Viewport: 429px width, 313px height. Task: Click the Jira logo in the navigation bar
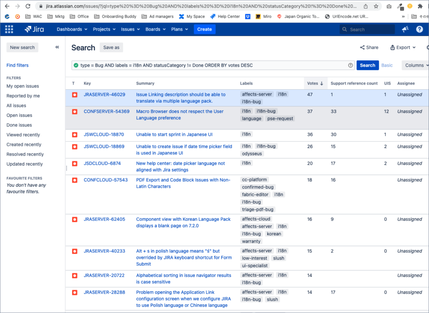click(x=34, y=29)
